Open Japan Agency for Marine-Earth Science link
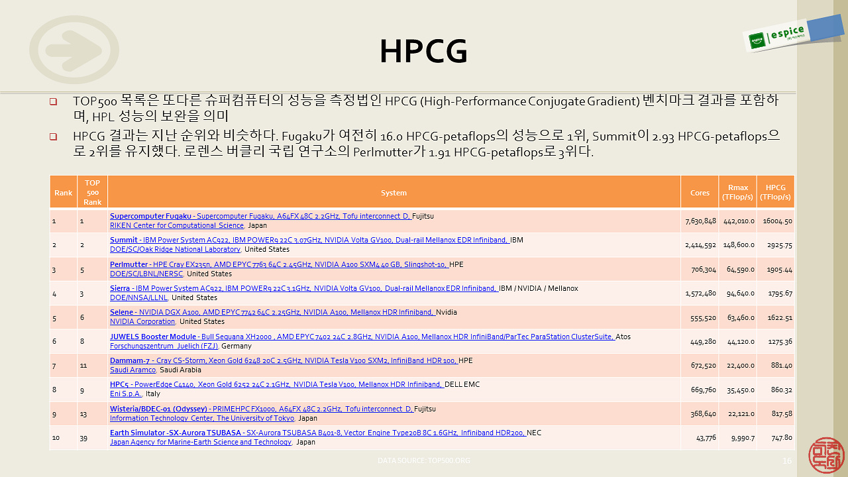This screenshot has width=848, height=477. pos(201,442)
